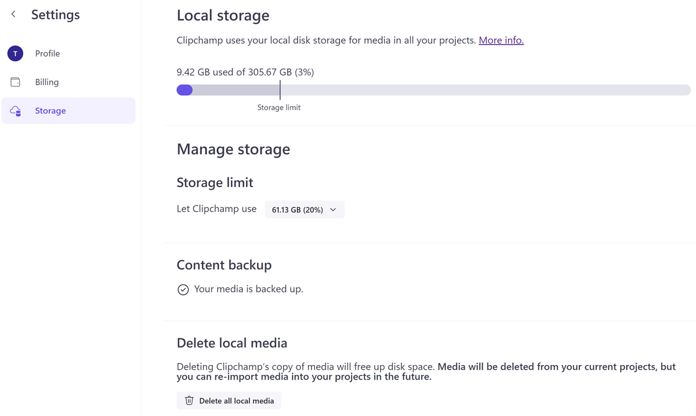Go back using the Settings arrow
This screenshot has width=696, height=416.
click(x=13, y=14)
